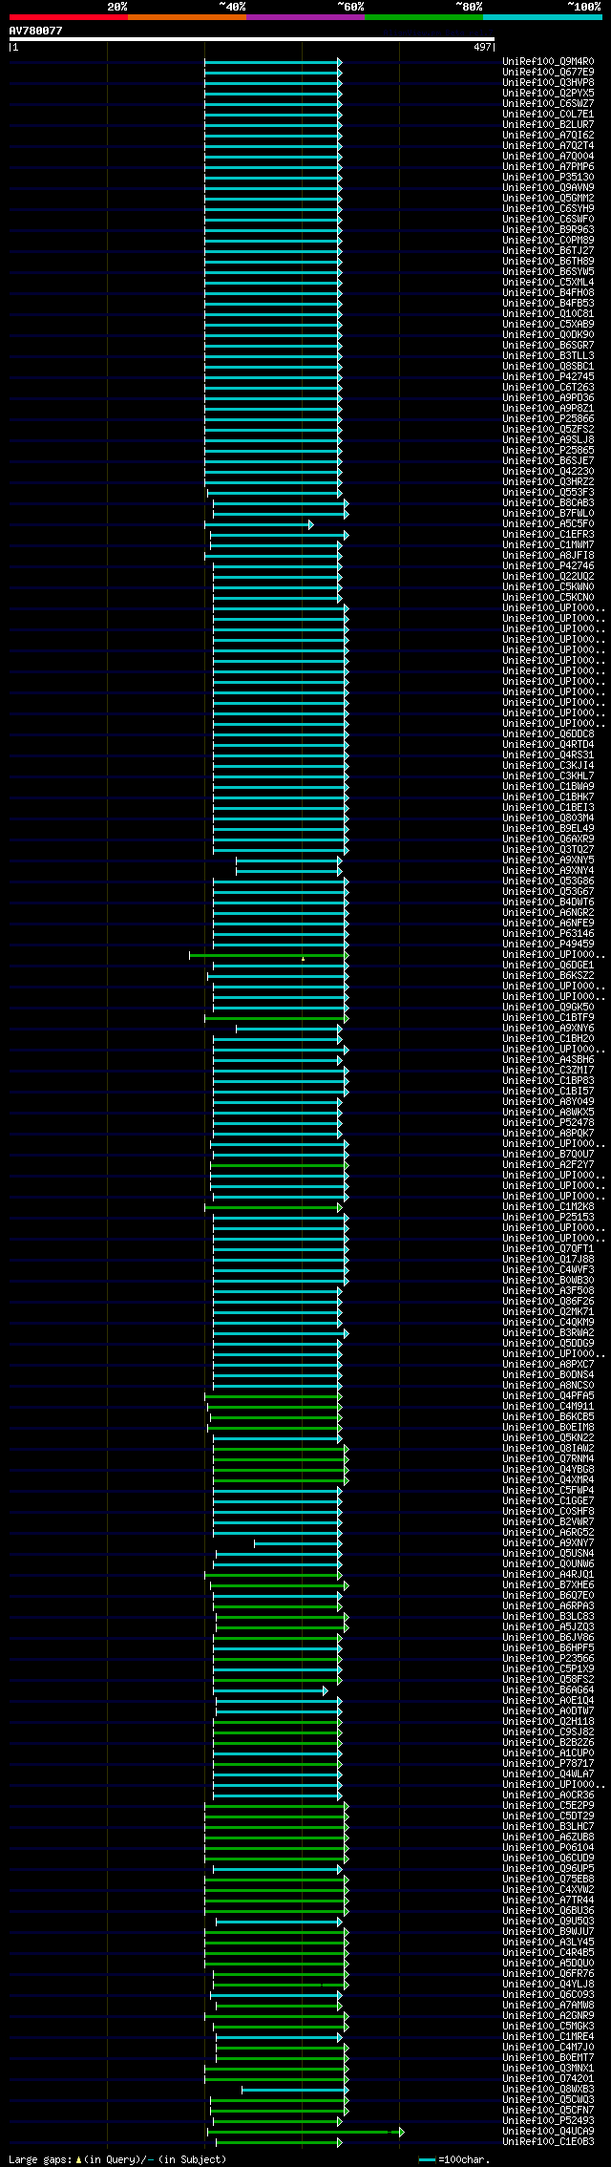Open hit UniRef100_B8CAB3
The height and width of the screenshot is (2167, 611).
548,503
